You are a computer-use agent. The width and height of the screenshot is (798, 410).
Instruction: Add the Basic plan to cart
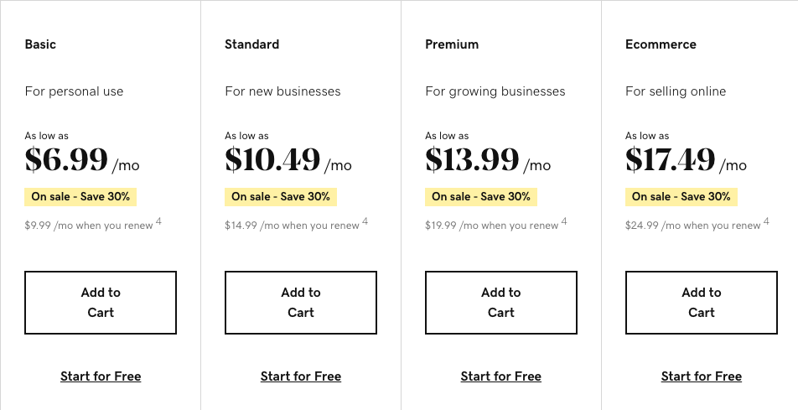point(101,303)
